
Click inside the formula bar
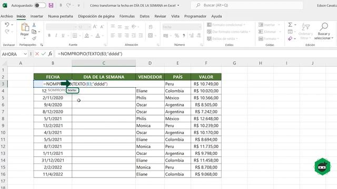tap(195, 54)
